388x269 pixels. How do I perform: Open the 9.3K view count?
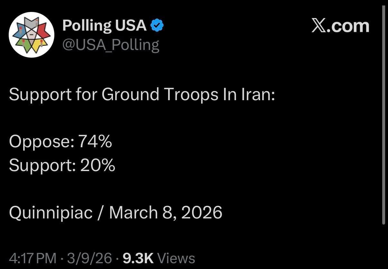tap(138, 258)
